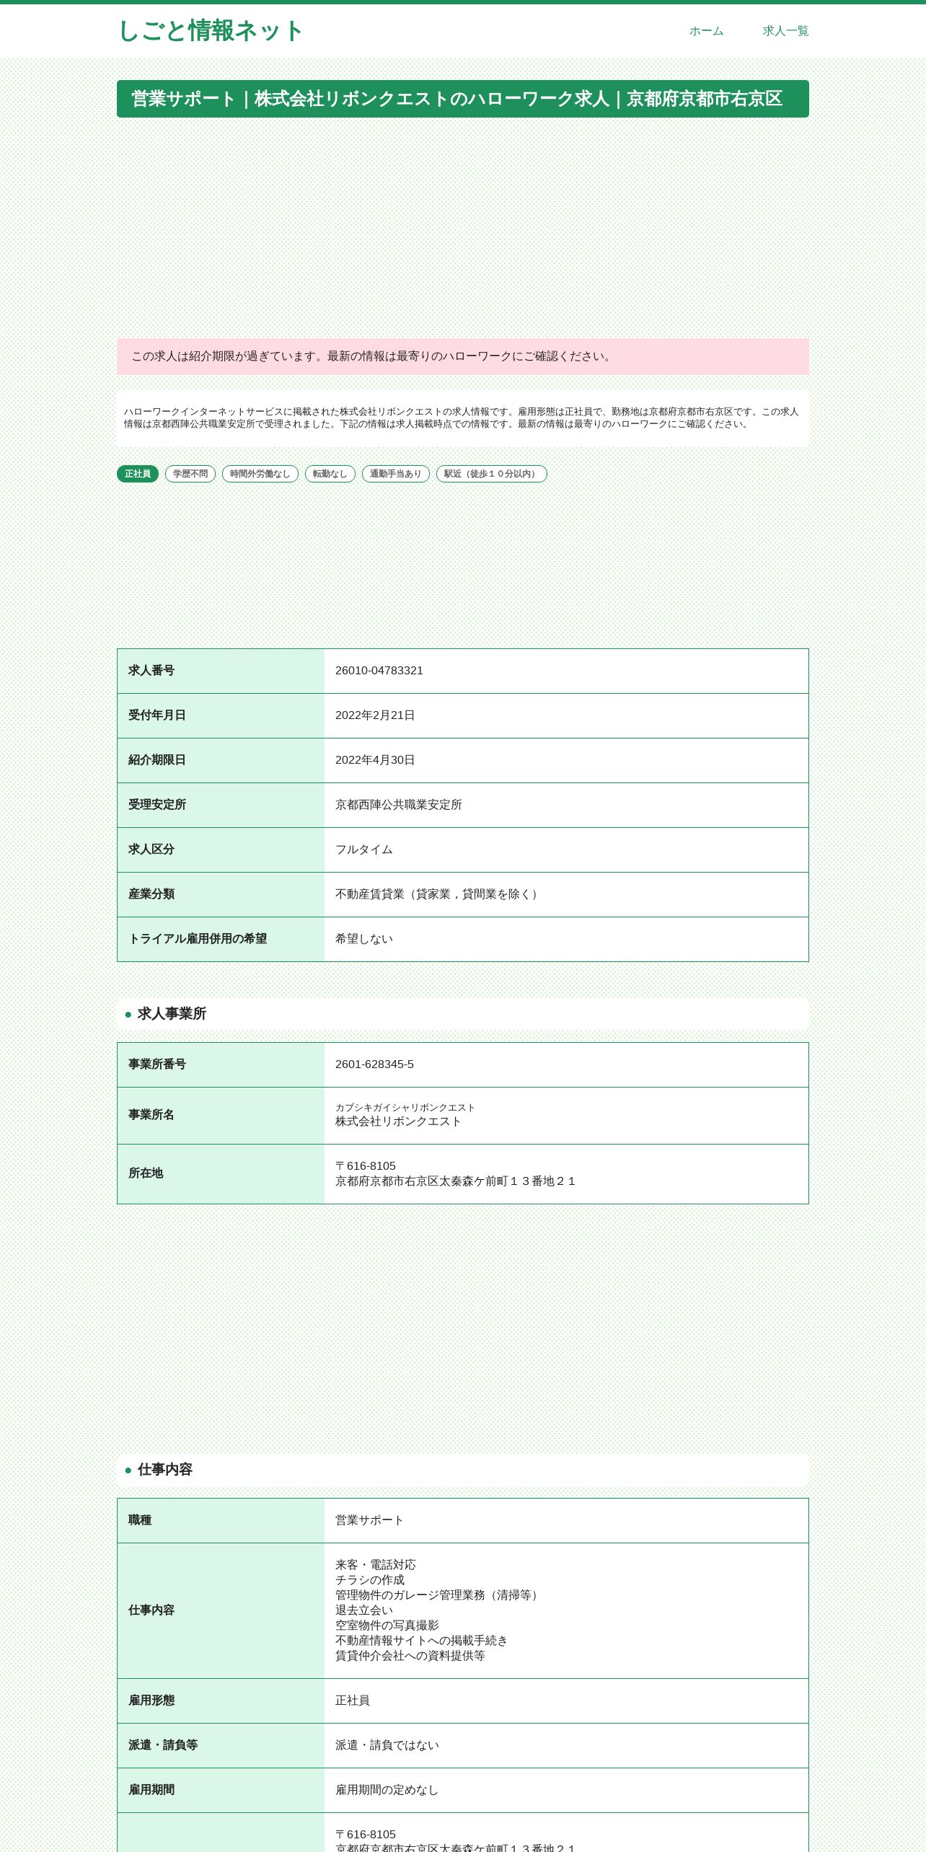Screen dimensions: 926x1852
Task: Click the チラシの作成 line
Action: (370, 1580)
